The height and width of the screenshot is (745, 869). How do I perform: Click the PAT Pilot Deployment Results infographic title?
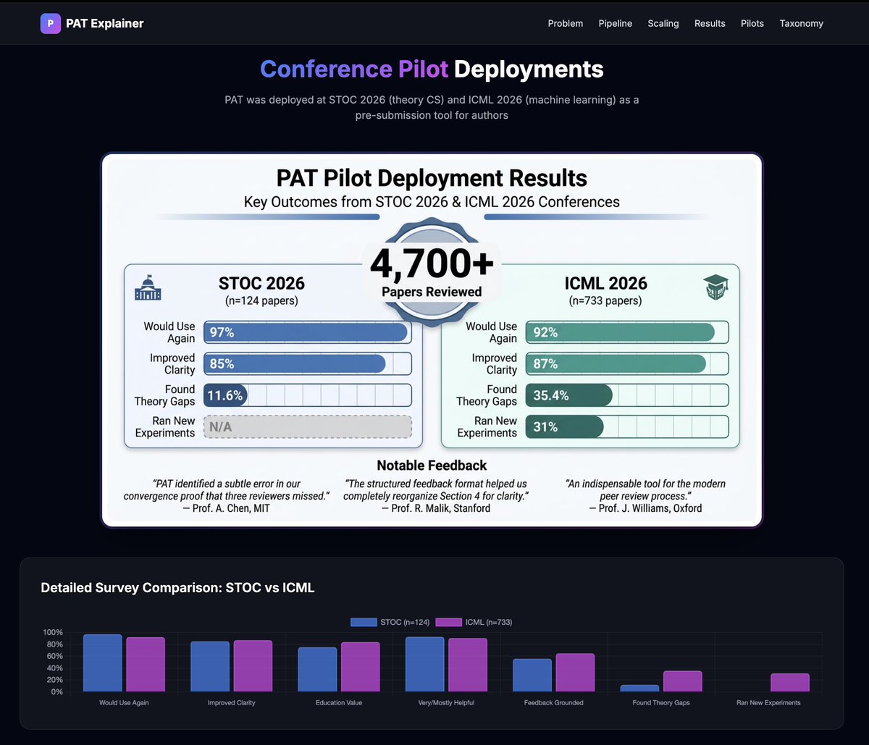(432, 178)
